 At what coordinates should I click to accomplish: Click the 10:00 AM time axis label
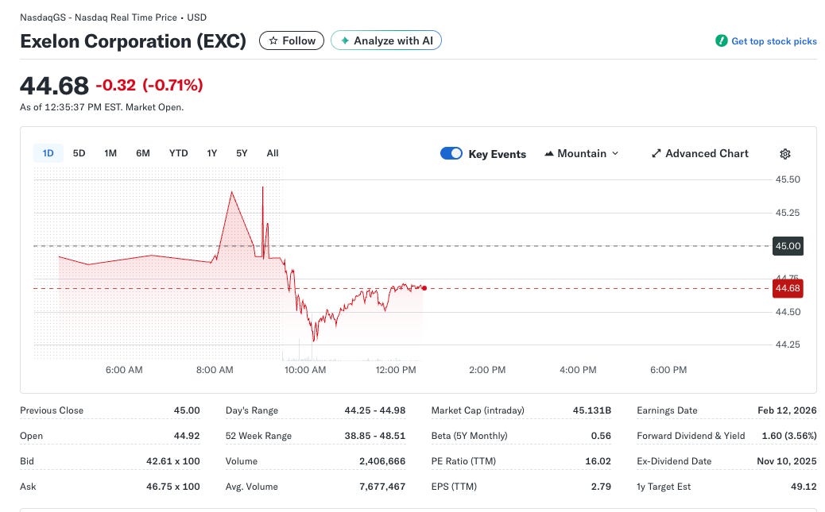(305, 370)
